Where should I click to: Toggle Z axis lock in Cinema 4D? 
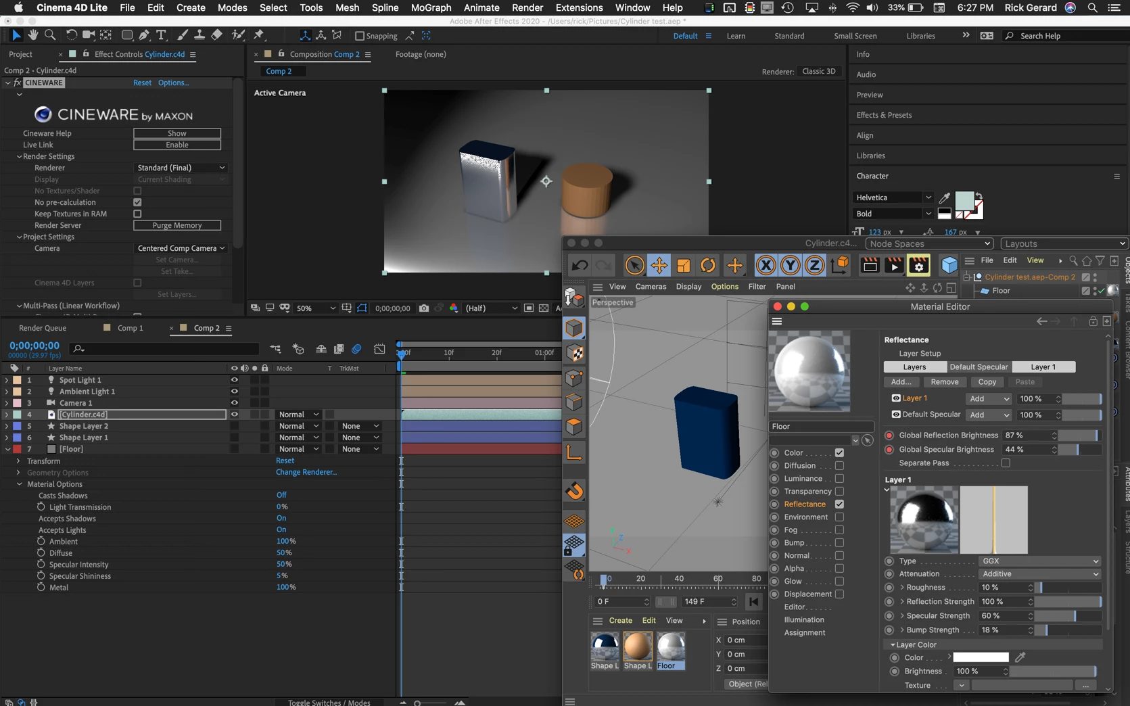[814, 266]
